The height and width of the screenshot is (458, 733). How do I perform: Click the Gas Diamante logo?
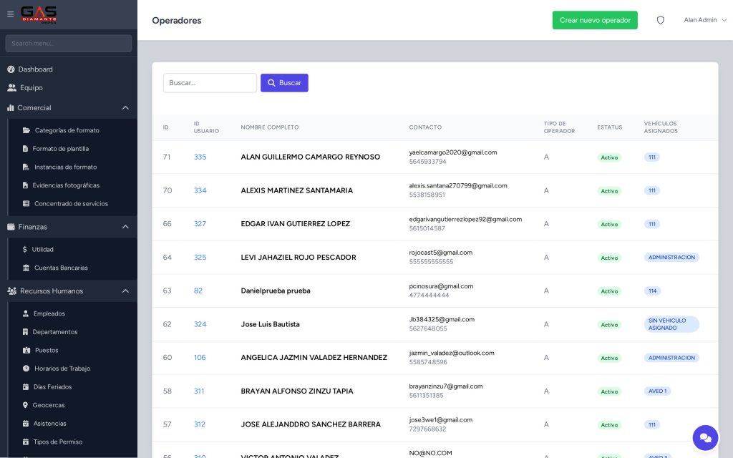39,14
